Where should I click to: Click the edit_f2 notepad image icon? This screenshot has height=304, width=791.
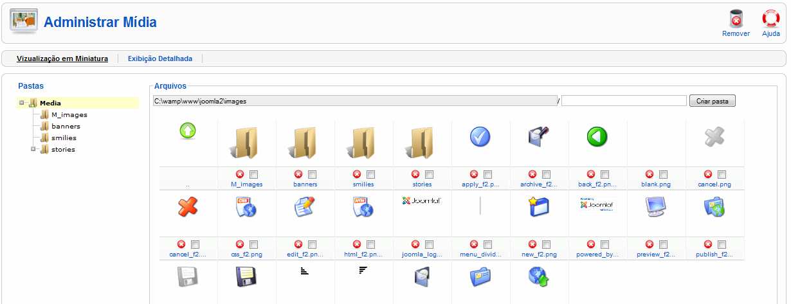305,206
